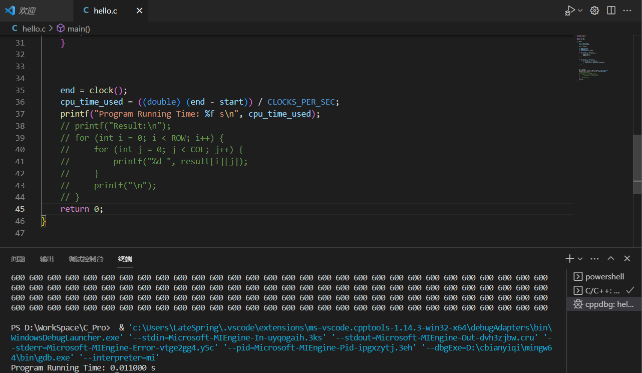The width and height of the screenshot is (642, 373).
Task: Click the VS Code logo icon on the 欢迎 tab
Action: (x=10, y=11)
